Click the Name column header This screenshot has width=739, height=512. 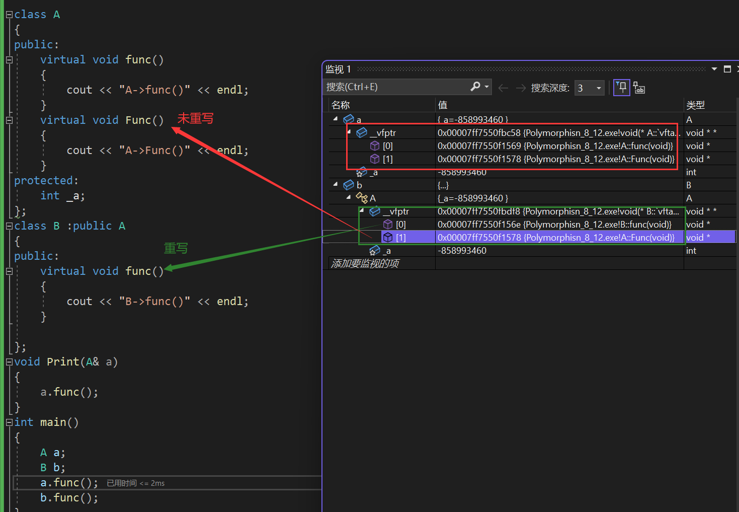pyautogui.click(x=382, y=105)
